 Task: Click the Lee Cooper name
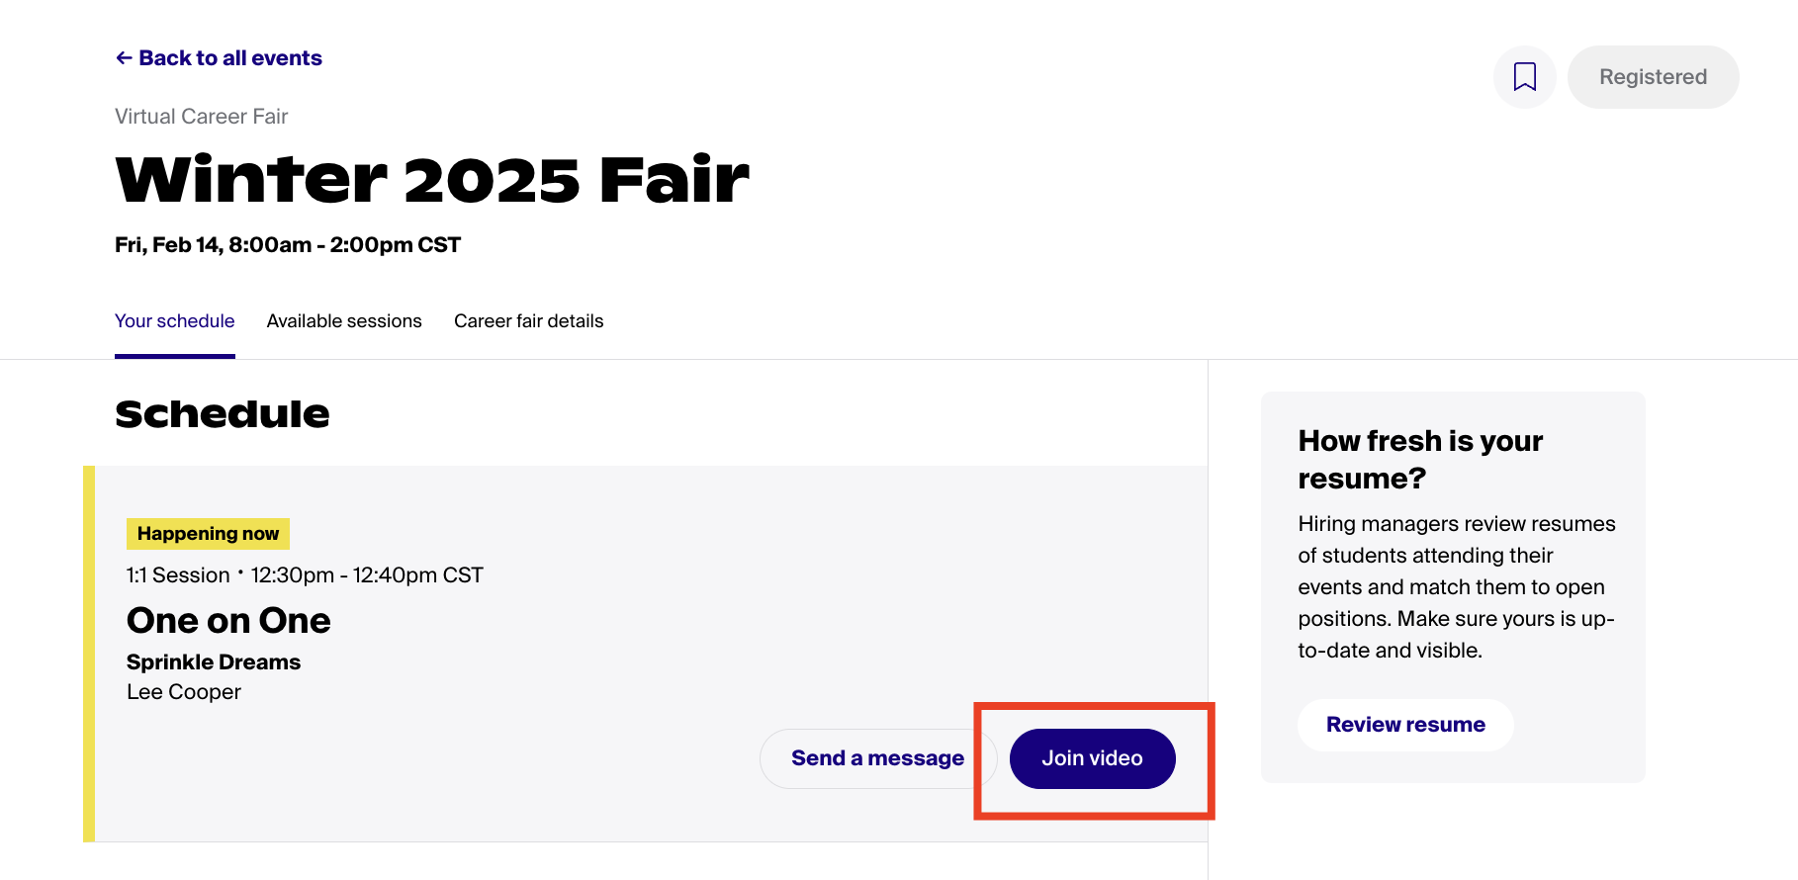point(184,692)
